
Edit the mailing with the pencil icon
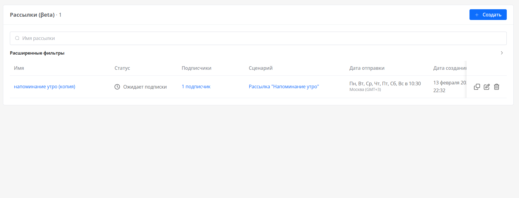[486, 87]
